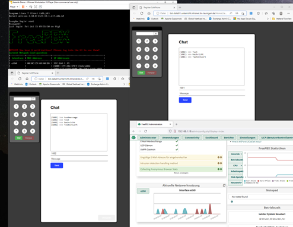Click recipient field containing 1001
This screenshot has width=293, height=227.
click(212, 88)
